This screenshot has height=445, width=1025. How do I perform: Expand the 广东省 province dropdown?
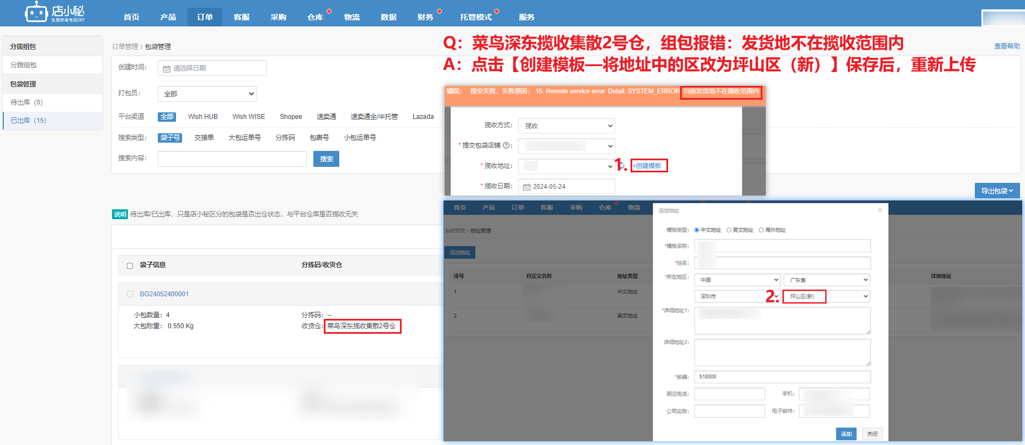click(x=827, y=280)
